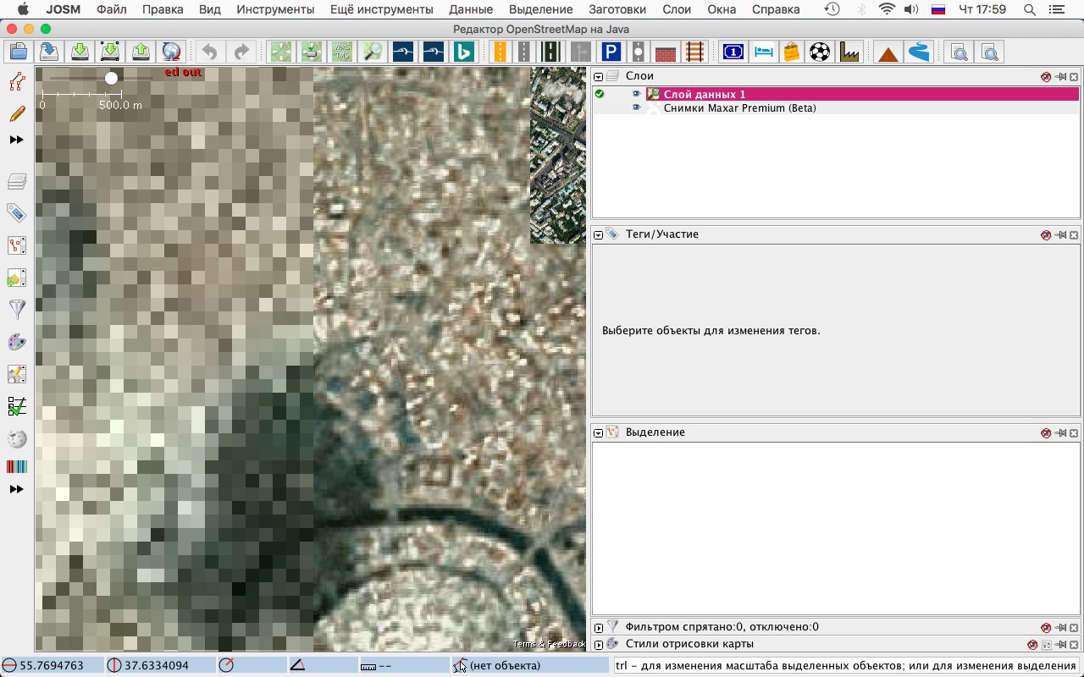Image resolution: width=1084 pixels, height=677 pixels.
Task: Click the Open file folder icon
Action: tap(19, 52)
